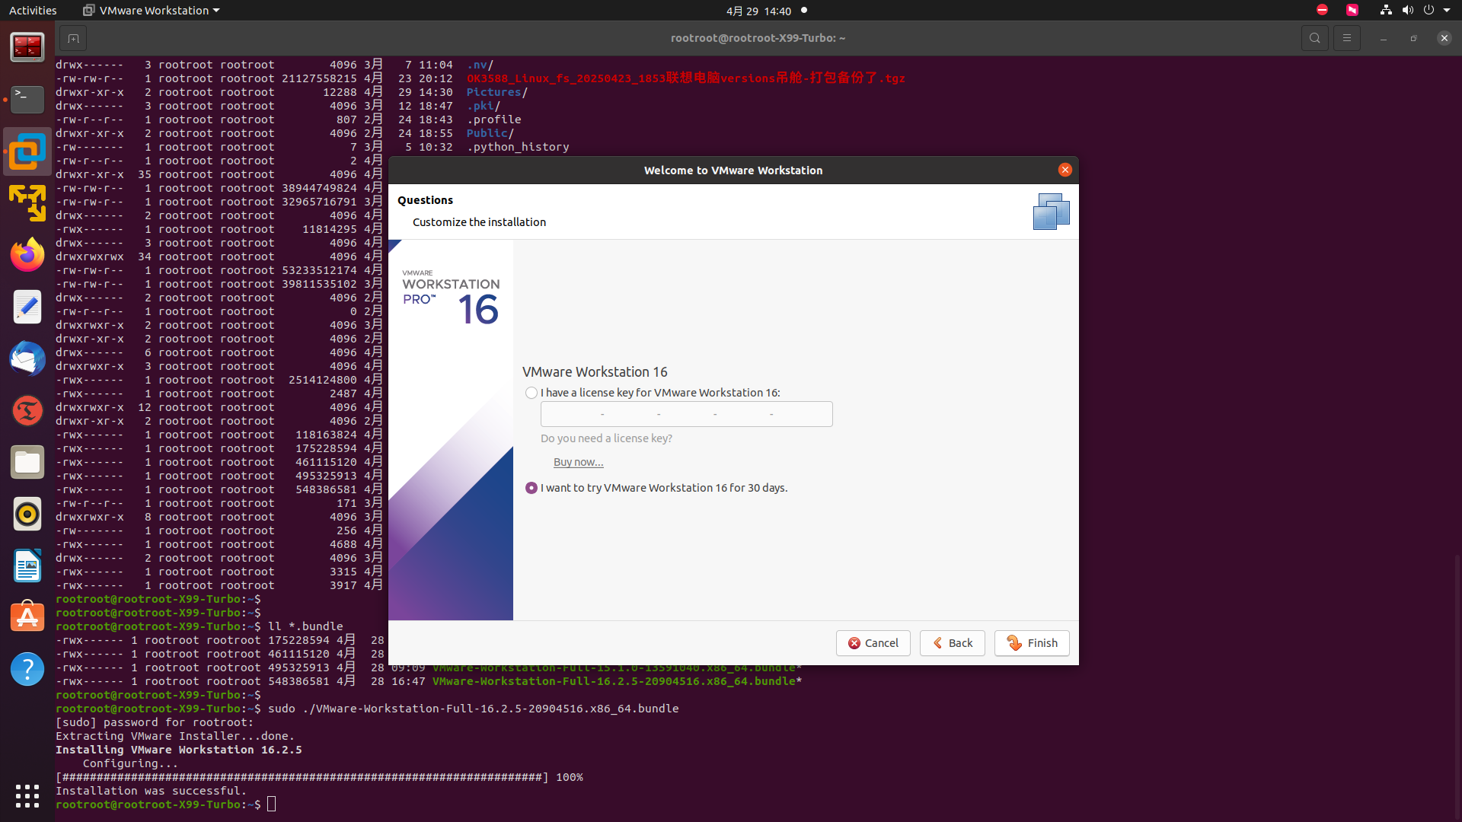Cancel the VMware installation wizard
Viewport: 1462px width, 822px height.
[x=873, y=643]
